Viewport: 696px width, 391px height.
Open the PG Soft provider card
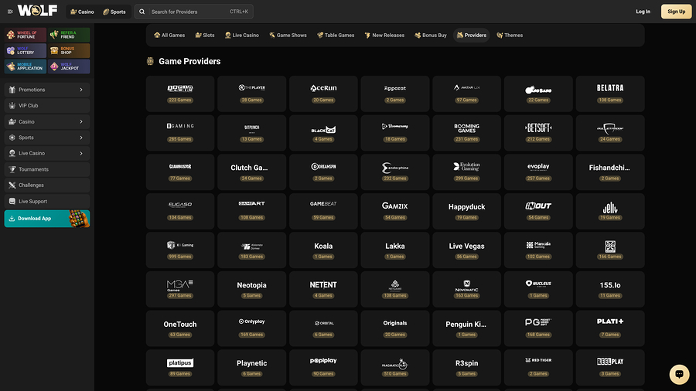pos(538,328)
